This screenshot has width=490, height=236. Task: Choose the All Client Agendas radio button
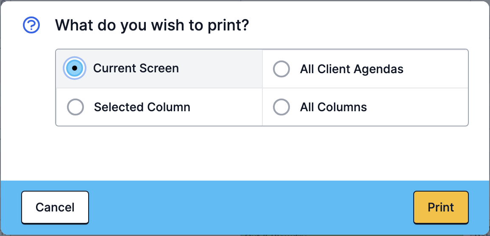[281, 69]
